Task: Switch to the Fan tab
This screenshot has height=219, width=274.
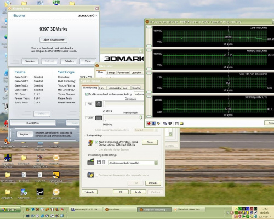Action: click(x=101, y=88)
